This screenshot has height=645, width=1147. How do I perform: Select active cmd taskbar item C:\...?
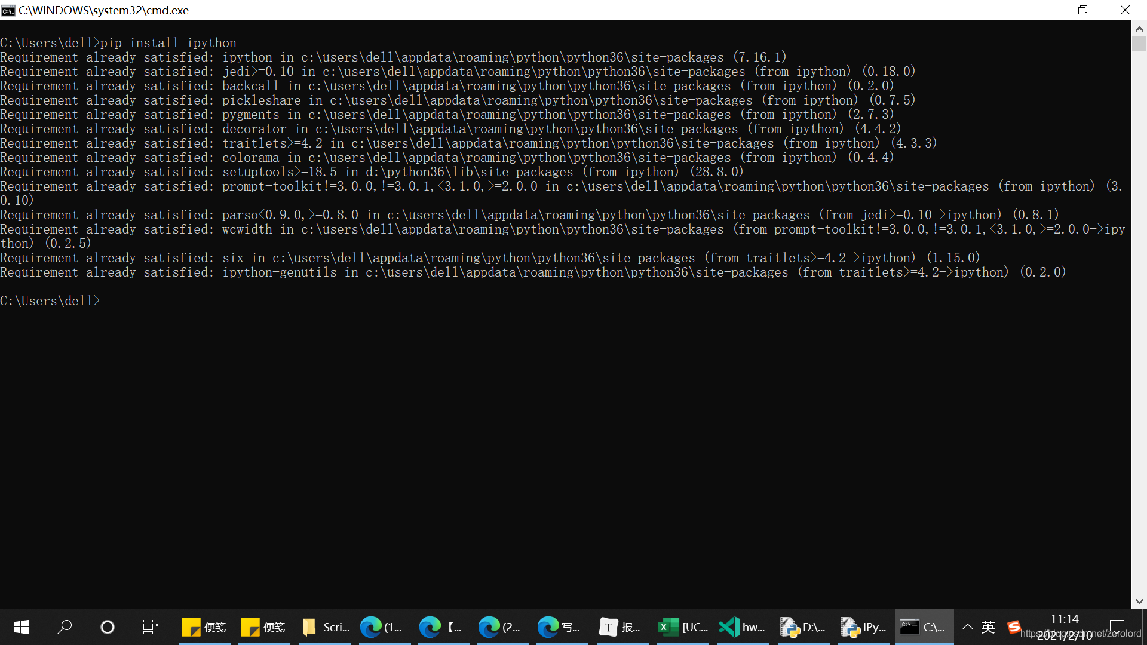point(924,627)
